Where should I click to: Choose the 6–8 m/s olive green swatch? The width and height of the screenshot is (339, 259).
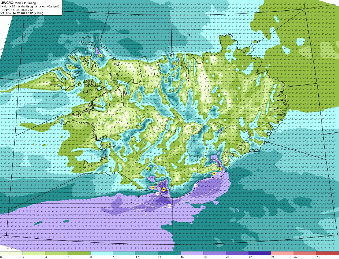click(x=79, y=253)
